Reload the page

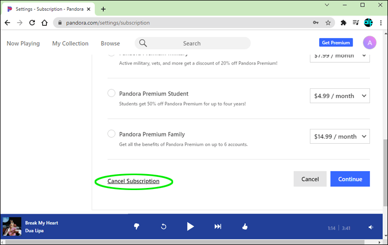click(32, 23)
